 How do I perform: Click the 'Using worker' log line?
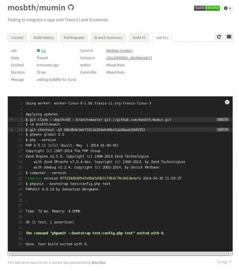(88, 103)
